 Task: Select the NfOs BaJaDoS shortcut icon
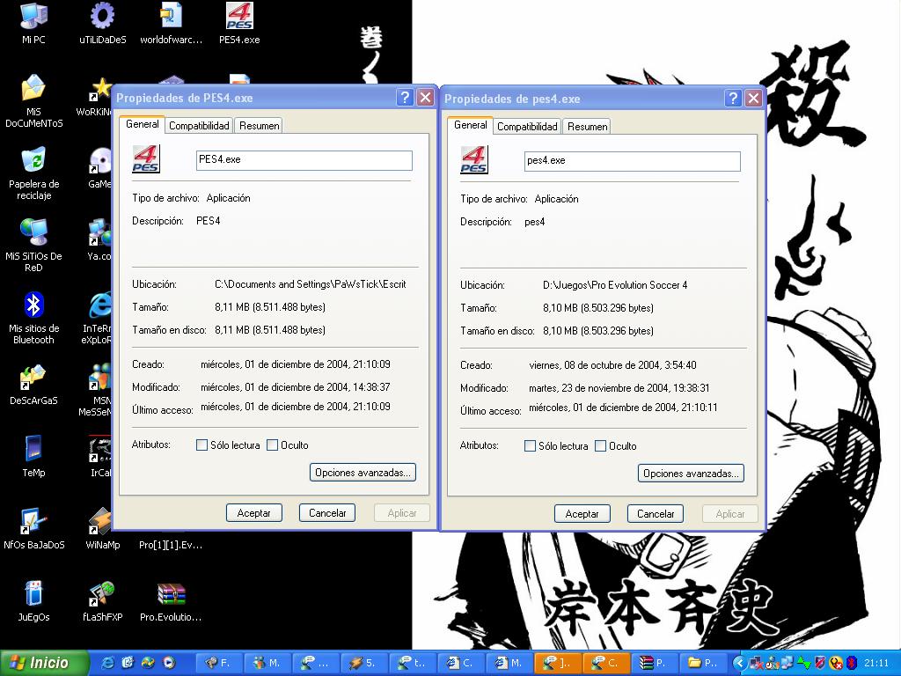coord(33,528)
